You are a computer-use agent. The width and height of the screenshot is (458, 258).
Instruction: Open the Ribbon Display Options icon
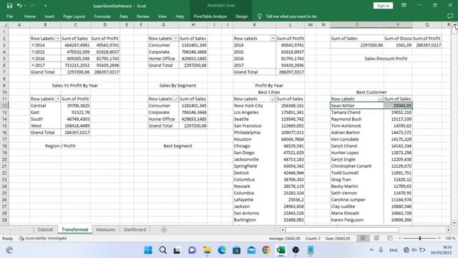point(404,5)
